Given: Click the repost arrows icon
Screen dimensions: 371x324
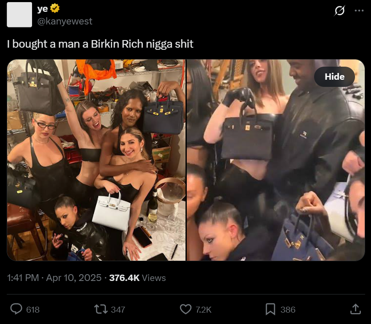Looking at the screenshot, I should click(x=101, y=309).
